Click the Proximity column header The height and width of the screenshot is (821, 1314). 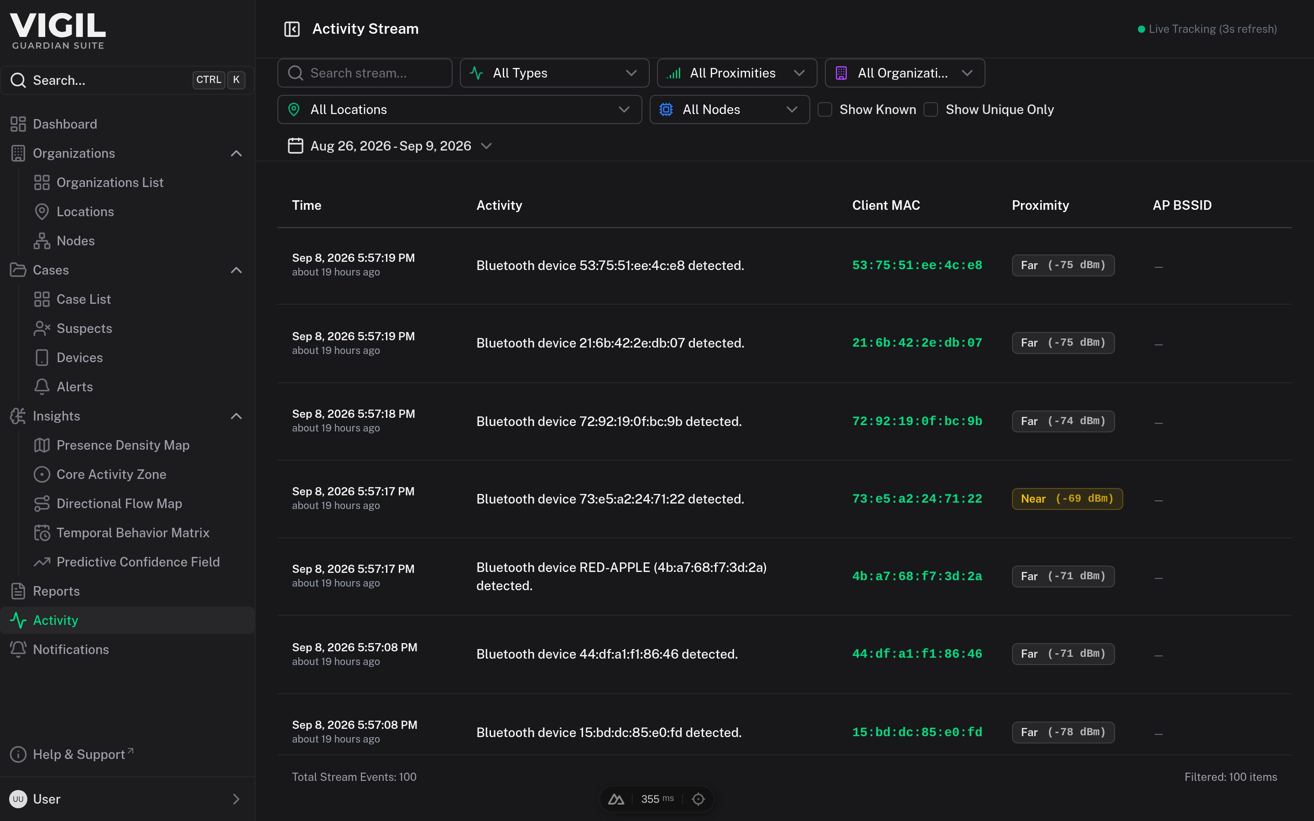[1040, 205]
